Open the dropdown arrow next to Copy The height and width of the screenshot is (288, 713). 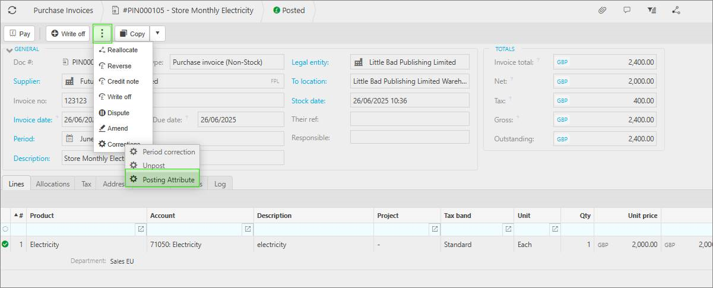click(157, 34)
